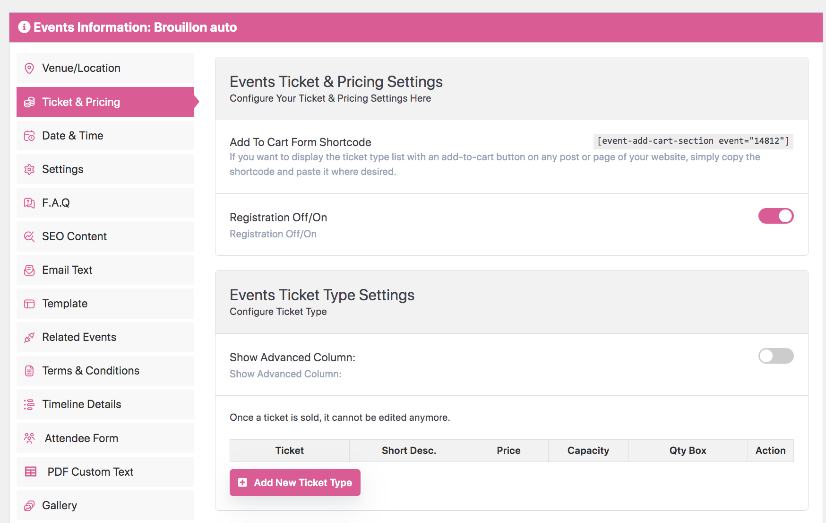Click the Email Text envelope icon

(x=29, y=270)
